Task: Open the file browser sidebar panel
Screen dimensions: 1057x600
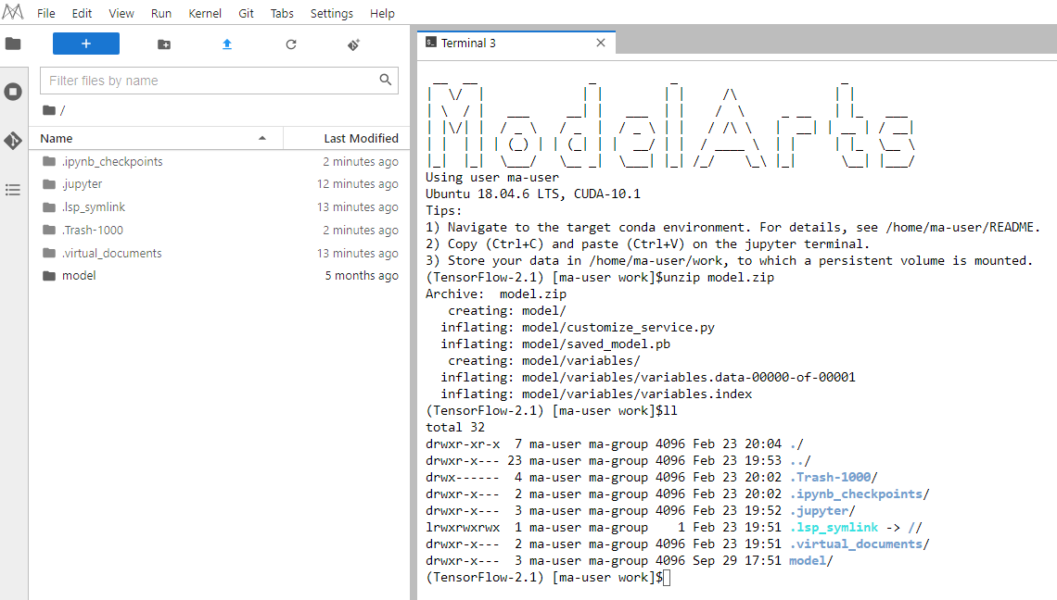Action: click(x=13, y=44)
